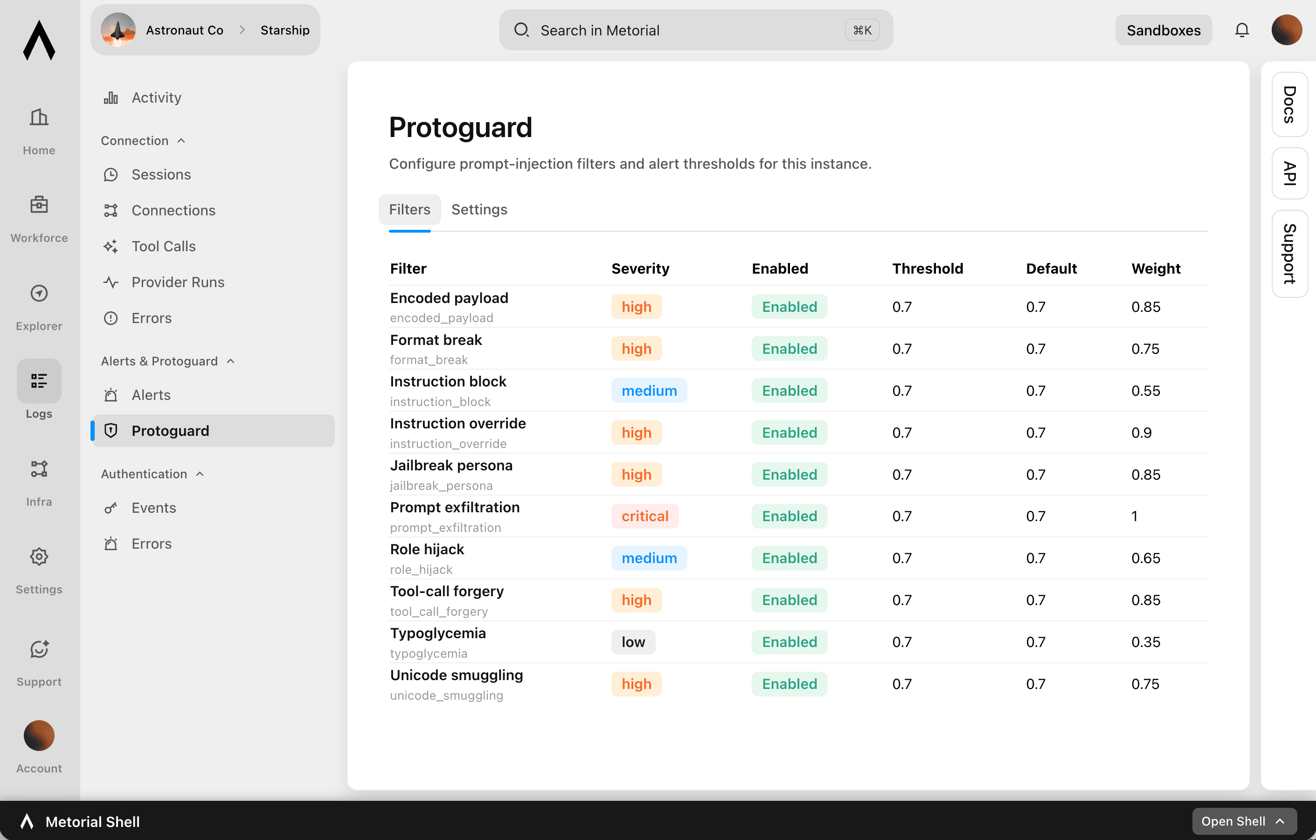
Task: Toggle Enabled badge for Typoglycemia
Action: point(789,642)
